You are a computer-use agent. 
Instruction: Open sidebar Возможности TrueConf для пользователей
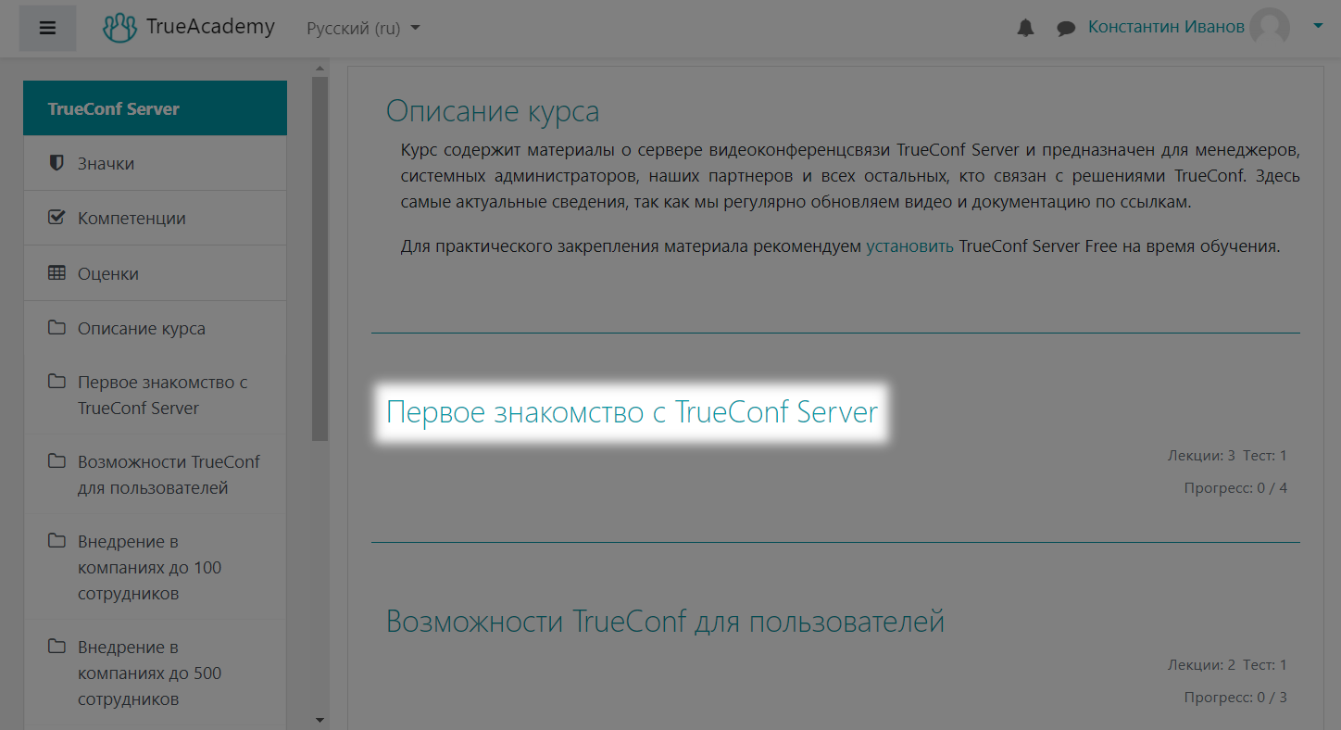[x=155, y=474]
